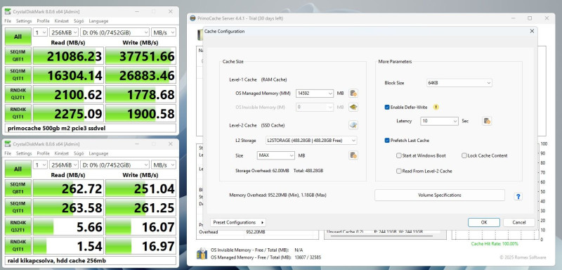Open Kinézet menu in top CrystalDiskMark
This screenshot has width=562, height=270.
tap(62, 21)
